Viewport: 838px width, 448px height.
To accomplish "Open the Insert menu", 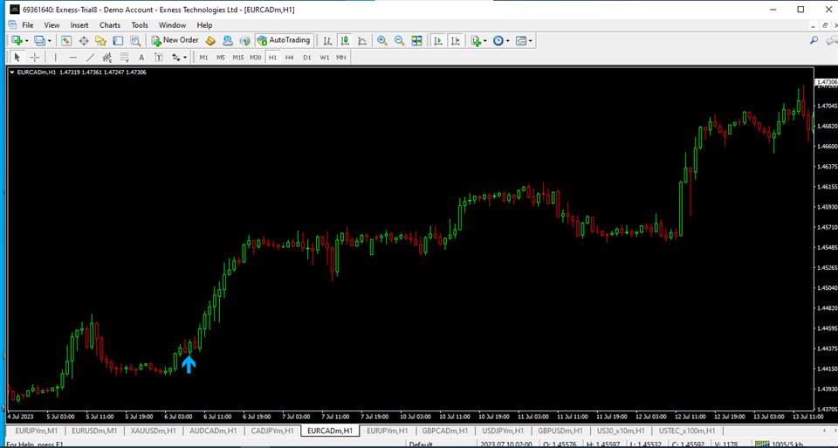I will (79, 25).
